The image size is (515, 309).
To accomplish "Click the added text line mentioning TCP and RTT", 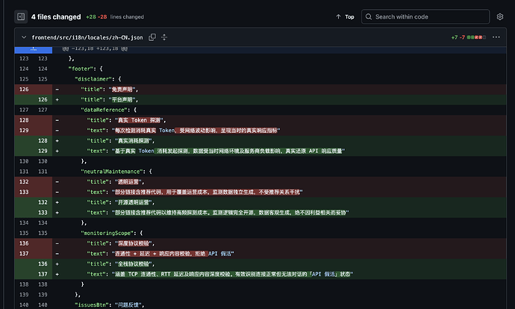I will point(219,274).
